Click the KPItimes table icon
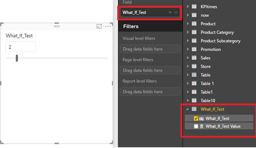Image resolution: width=256 pixels, height=148 pixels. point(194,7)
